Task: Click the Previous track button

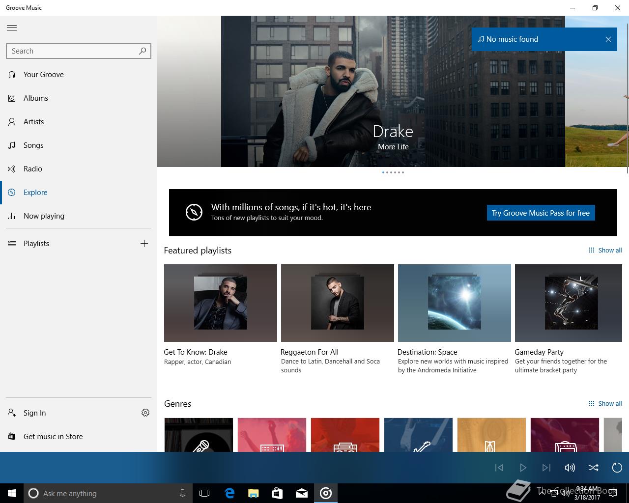Action: coord(499,468)
